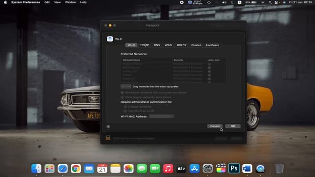The width and height of the screenshot is (315, 177).
Task: Click the Wi-Fi MAC Address field
Action: pyautogui.click(x=161, y=116)
